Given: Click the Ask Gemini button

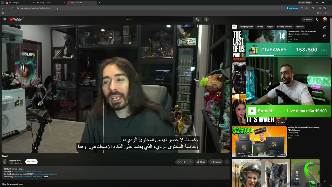Looking at the screenshot, I should 305,3.
